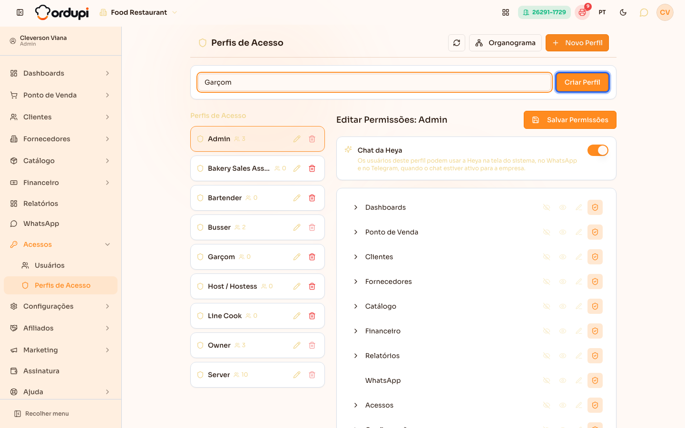Screen dimensions: 685x428
Task: Select full-access shield for the WhatsApp row
Action: click(595, 380)
